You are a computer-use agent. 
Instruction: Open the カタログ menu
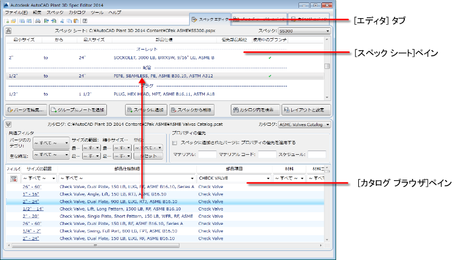77,13
